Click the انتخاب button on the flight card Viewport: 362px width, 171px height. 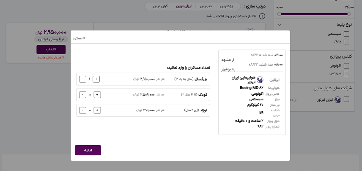tap(51, 50)
